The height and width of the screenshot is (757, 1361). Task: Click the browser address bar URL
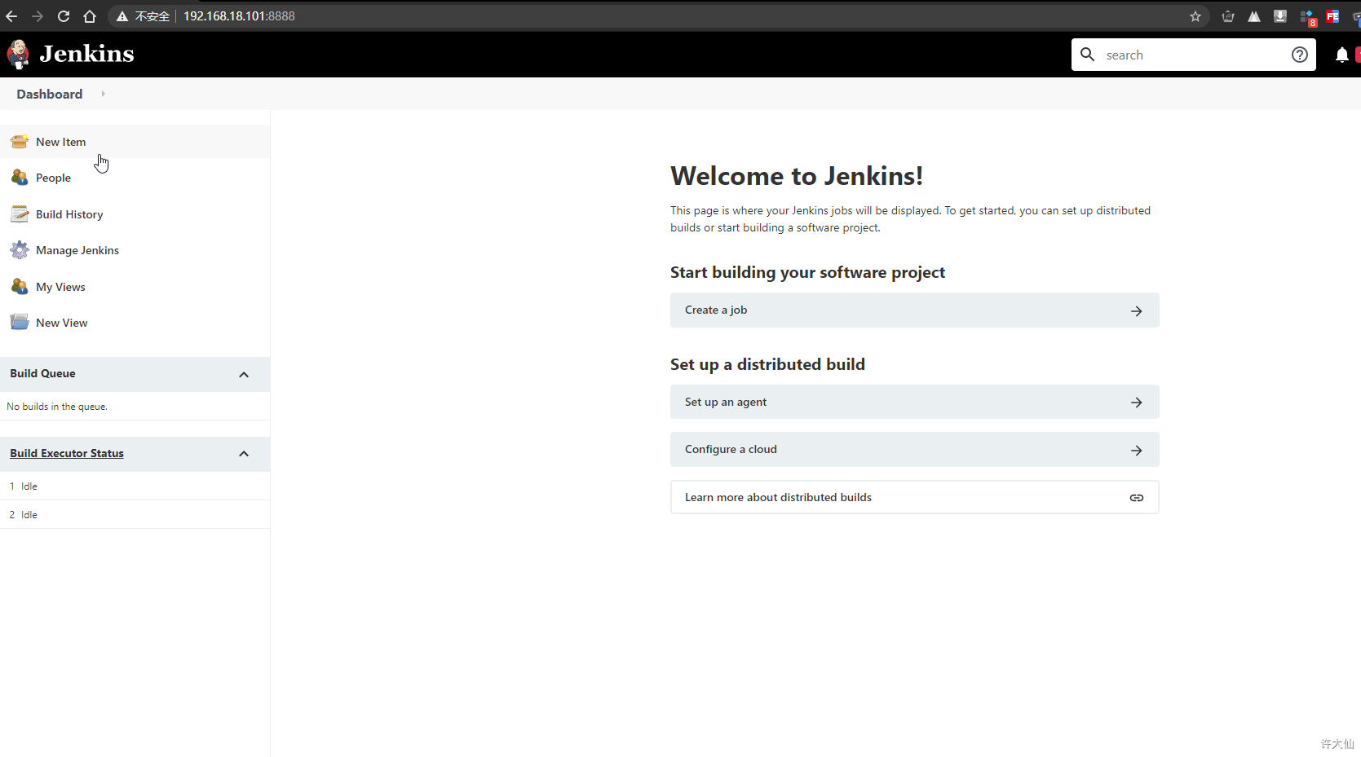(239, 16)
